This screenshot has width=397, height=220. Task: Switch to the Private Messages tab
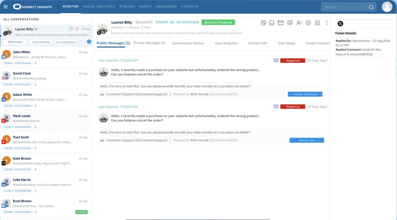coord(149,43)
